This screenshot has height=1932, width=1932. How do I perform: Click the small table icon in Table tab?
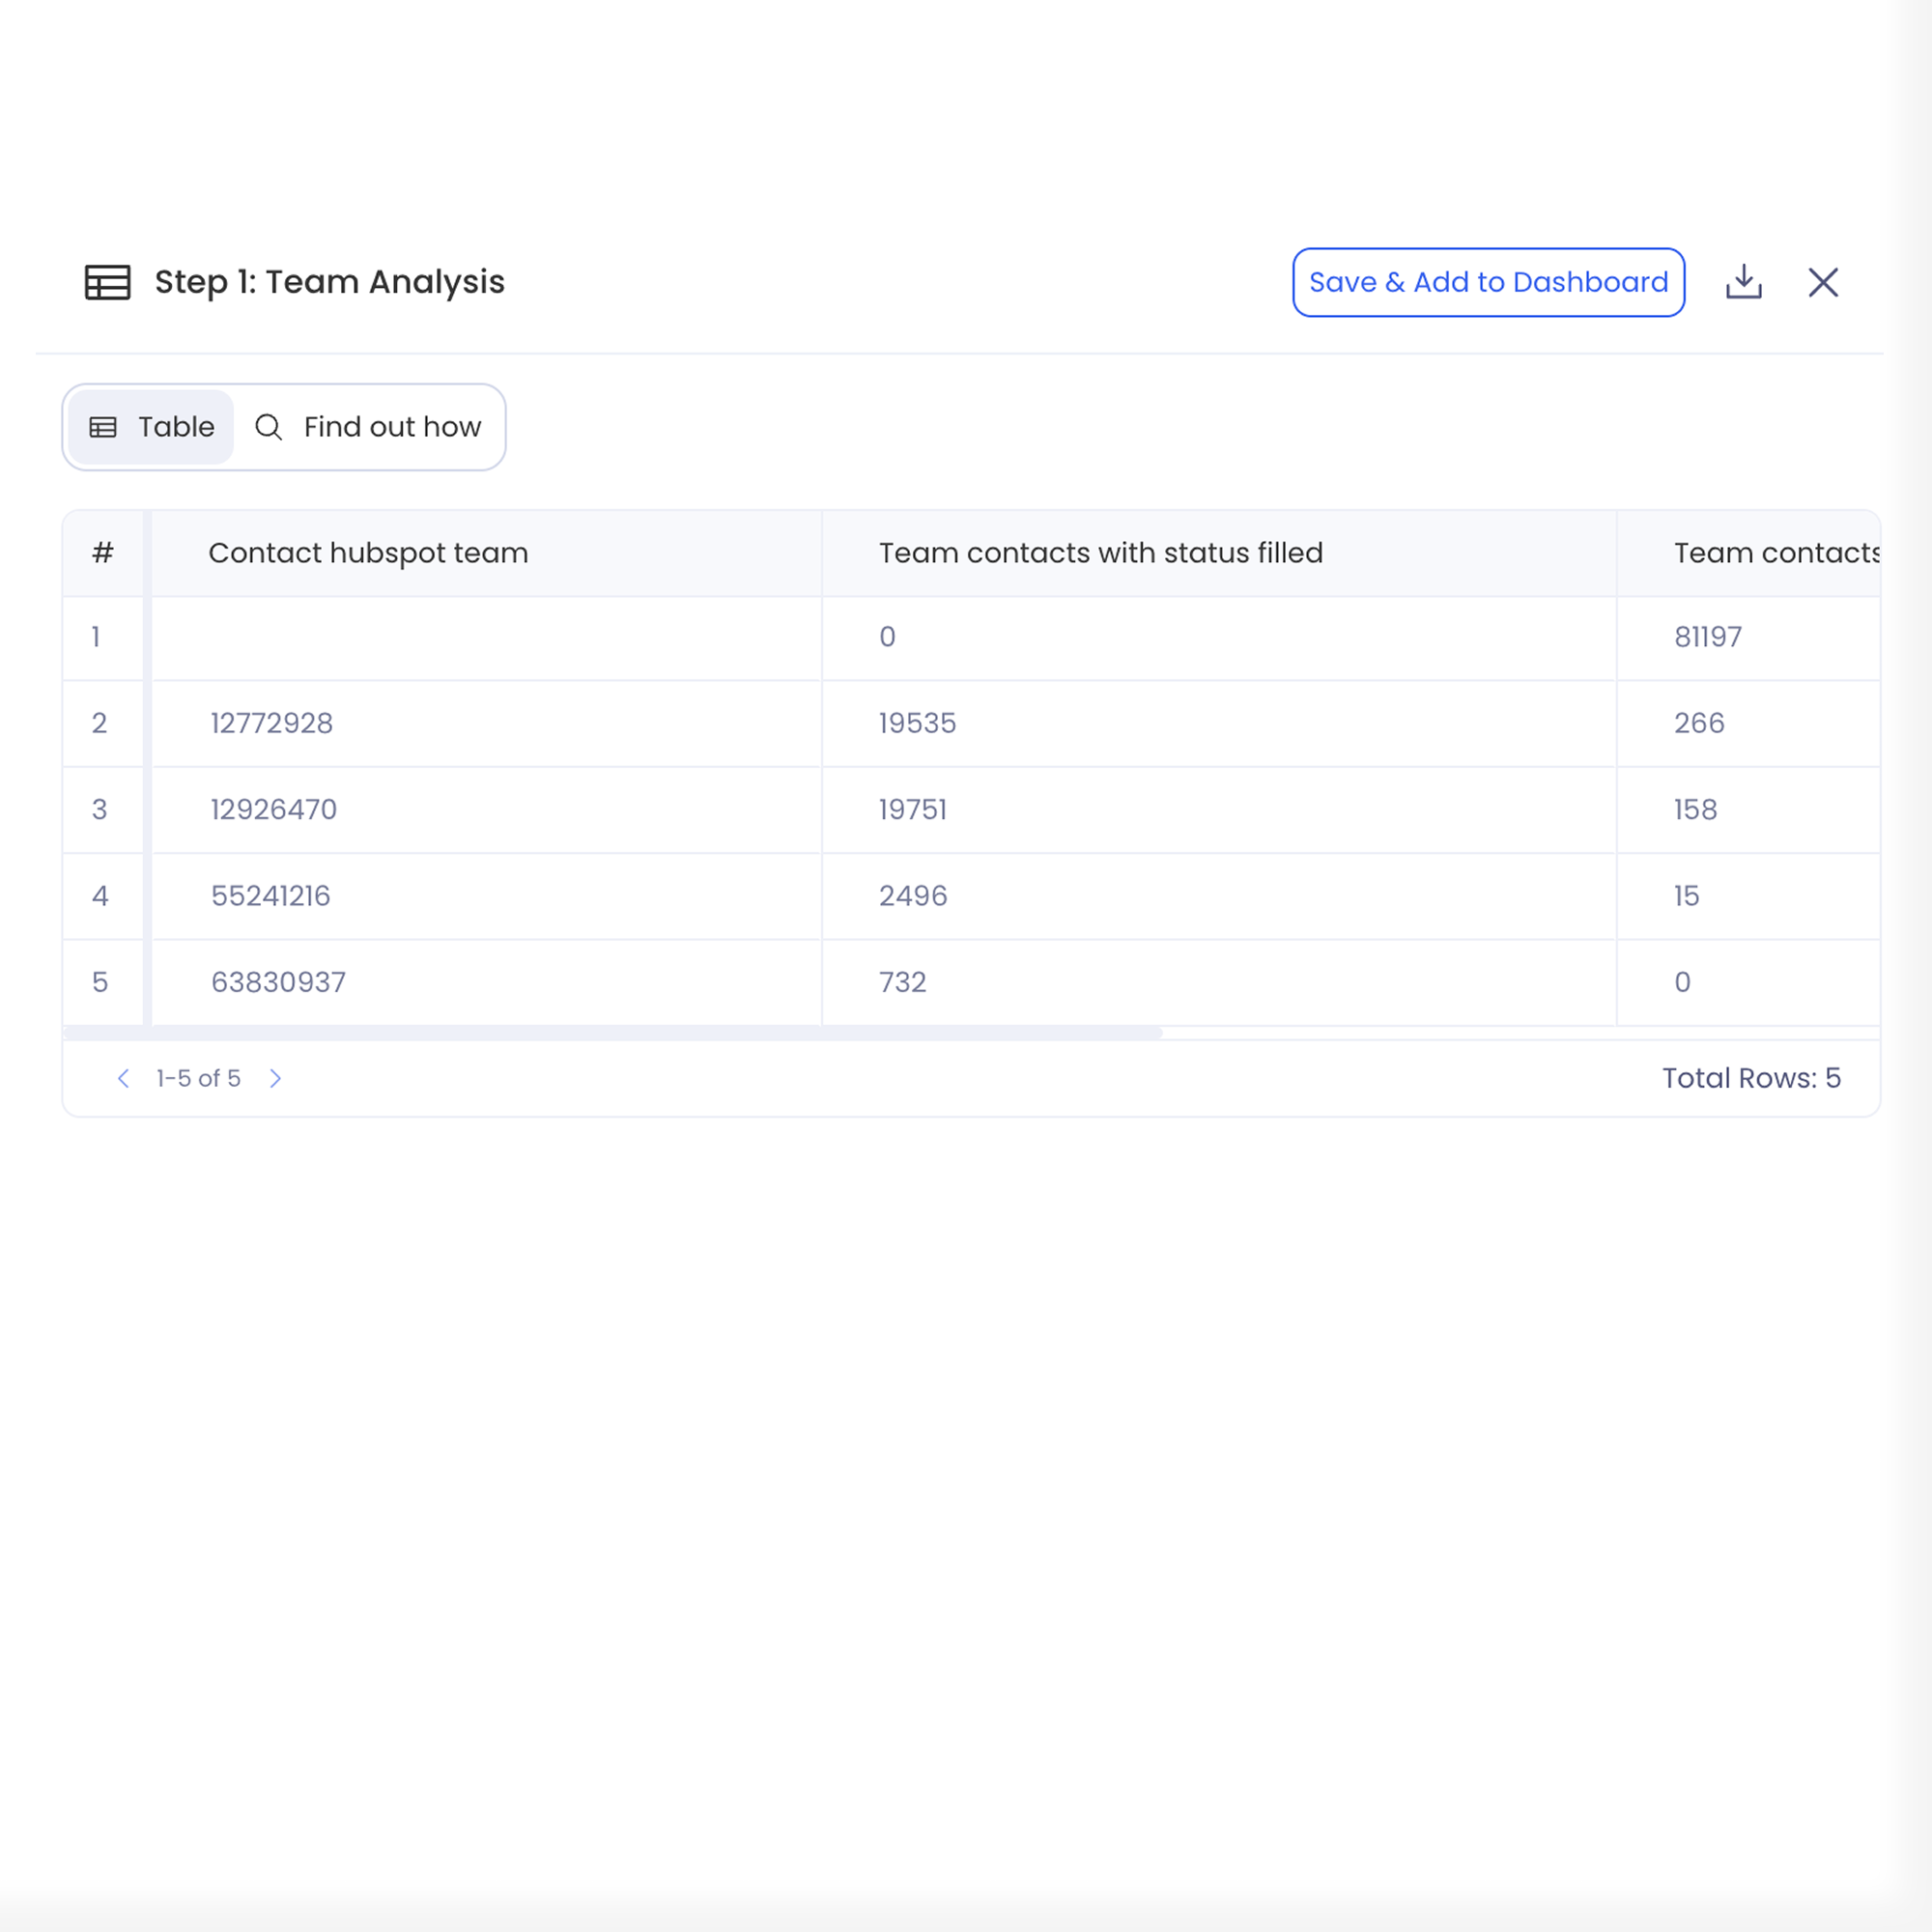[103, 427]
